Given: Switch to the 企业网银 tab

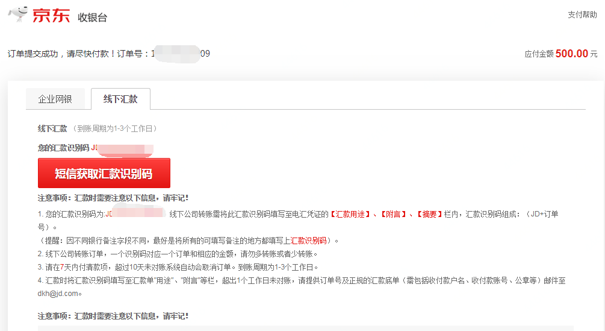Looking at the screenshot, I should pos(55,99).
